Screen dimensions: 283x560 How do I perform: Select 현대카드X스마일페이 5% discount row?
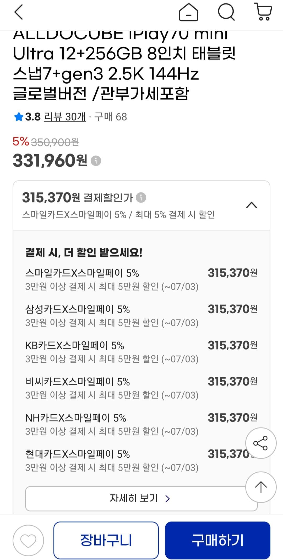point(141,461)
